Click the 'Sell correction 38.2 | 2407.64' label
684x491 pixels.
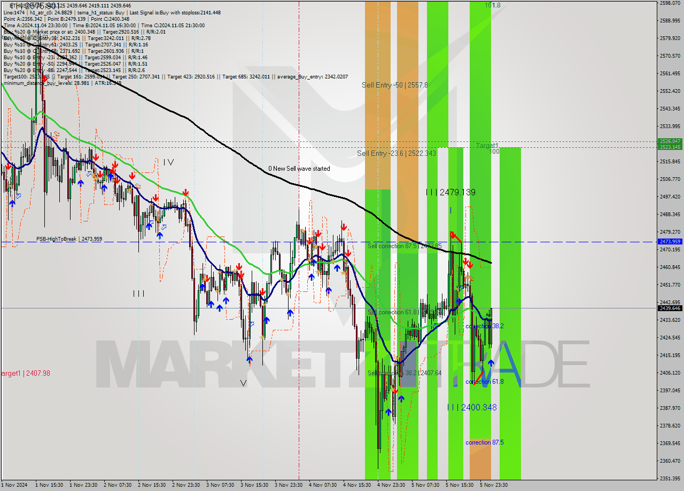(405, 373)
